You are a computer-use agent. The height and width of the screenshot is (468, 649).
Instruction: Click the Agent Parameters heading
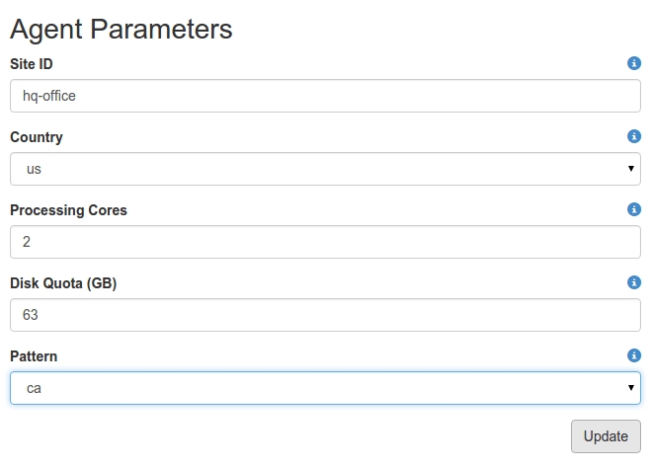pos(121,29)
